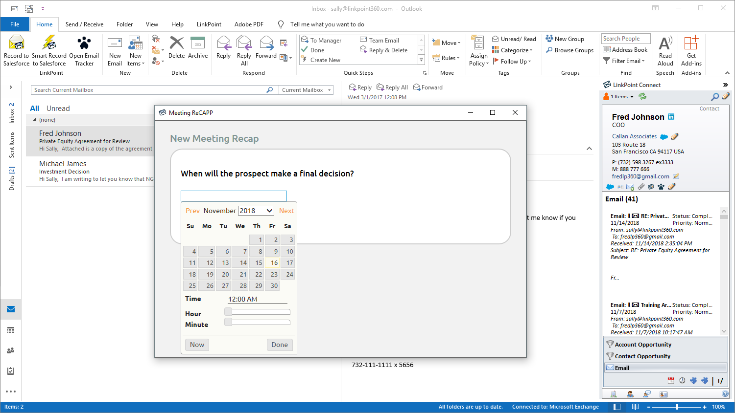Open Address Book in Find group
Image resolution: width=735 pixels, height=413 pixels.
[625, 50]
